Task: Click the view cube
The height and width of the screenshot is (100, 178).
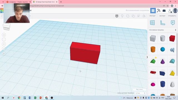Action: 6,26
